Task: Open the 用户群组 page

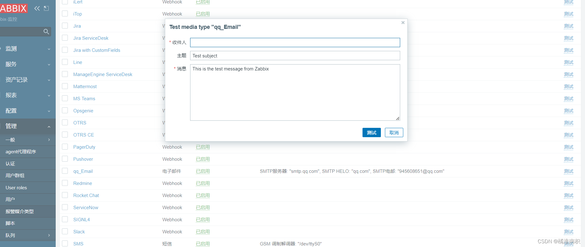Action: (x=28, y=176)
